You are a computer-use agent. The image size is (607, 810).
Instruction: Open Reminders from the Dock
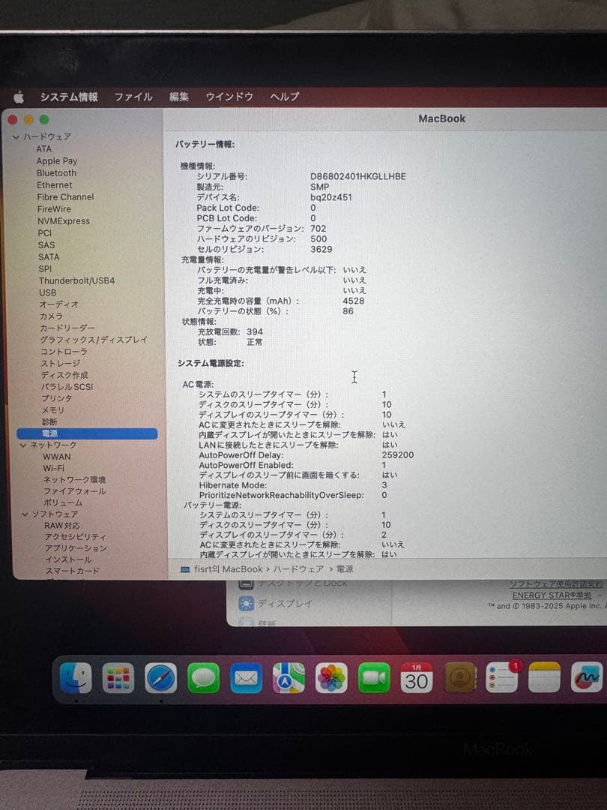(503, 678)
